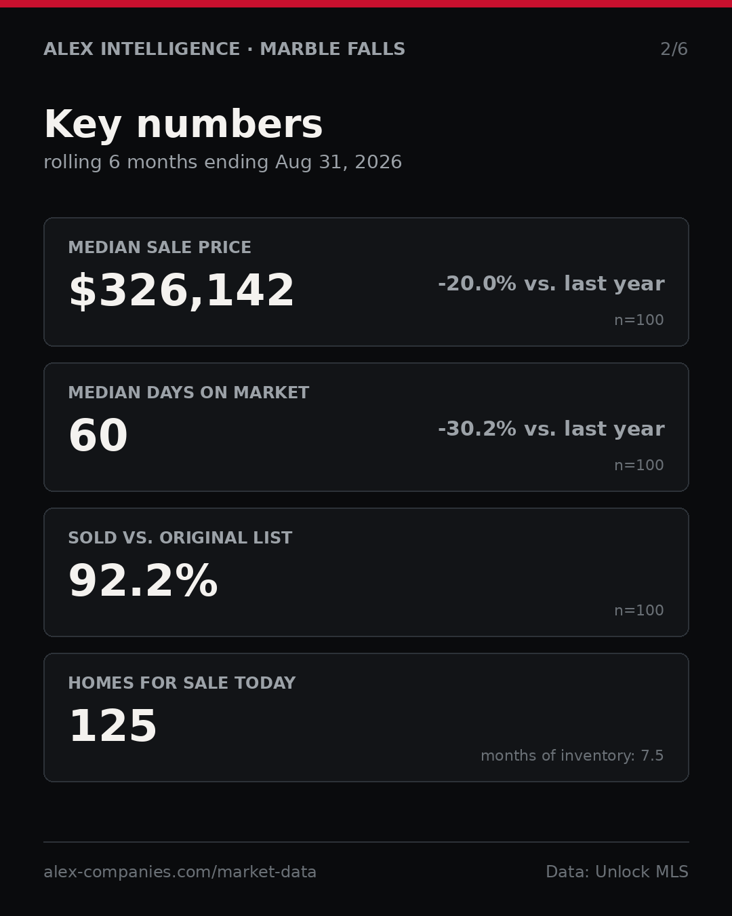This screenshot has height=916, width=732.
Task: Open the alex-companies.com/market-data link
Action: point(180,873)
